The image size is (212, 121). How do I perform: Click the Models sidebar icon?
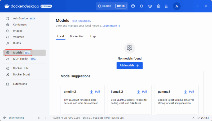(x=8, y=53)
